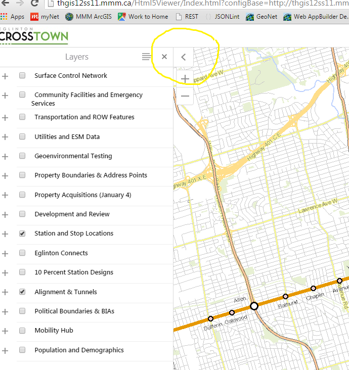
Task: Expand Population and Demographics group
Action: point(5,351)
